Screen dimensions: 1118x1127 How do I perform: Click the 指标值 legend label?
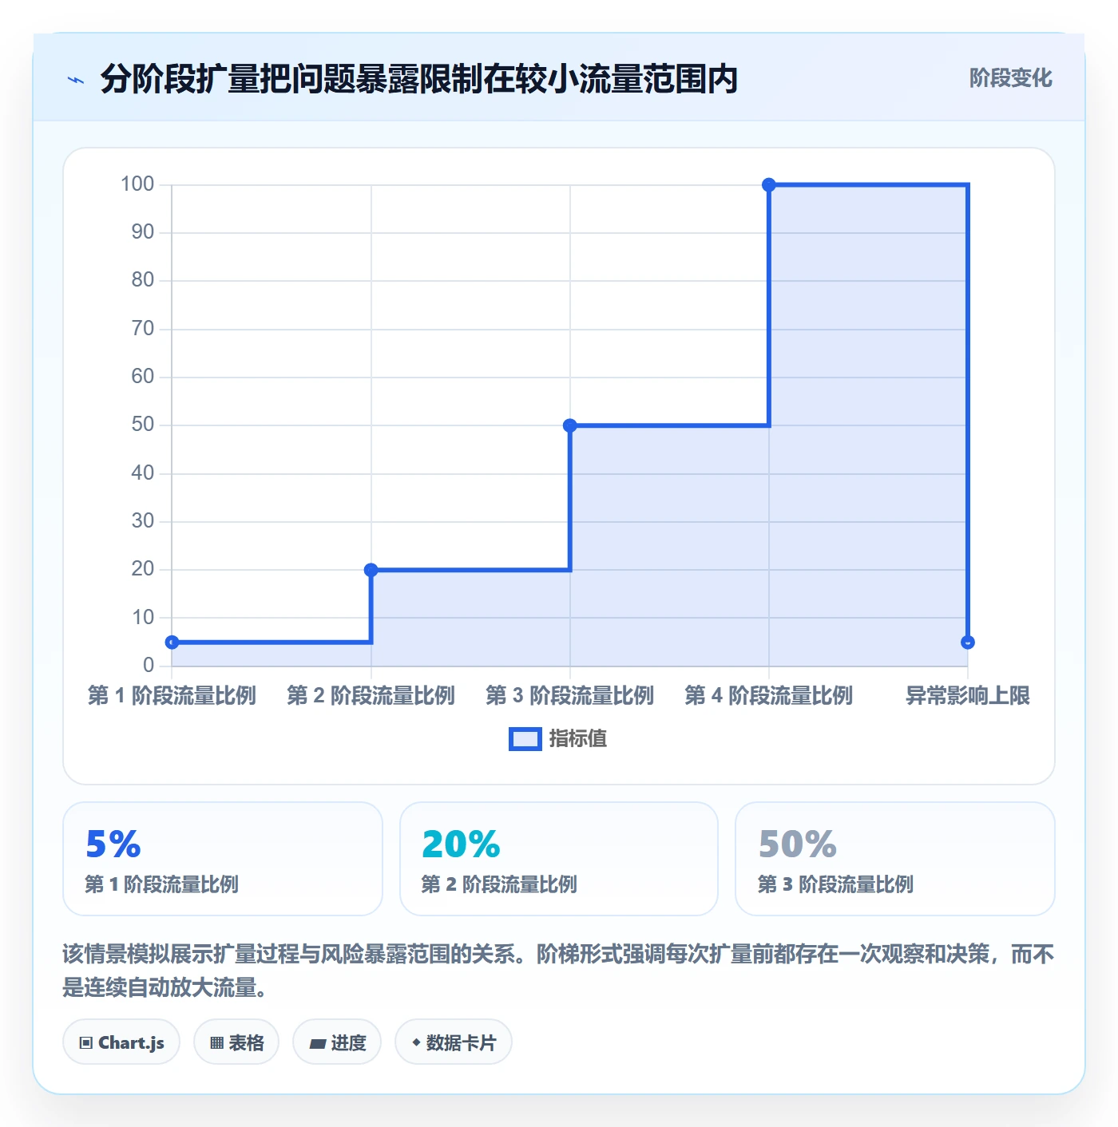pyautogui.click(x=578, y=739)
